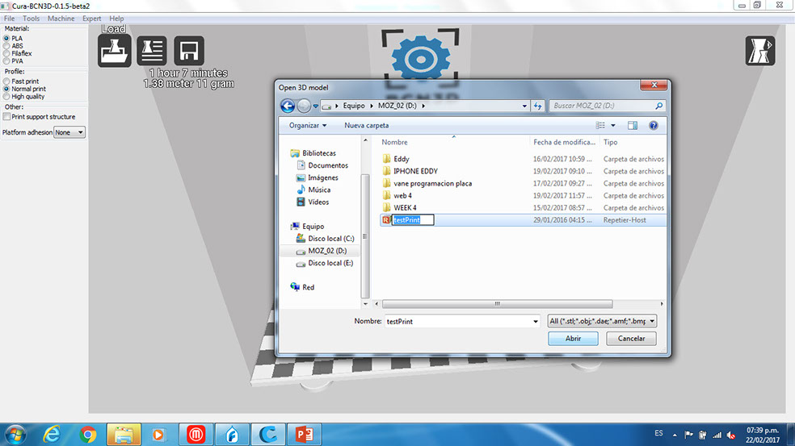Enable Print support structure checkbox
The width and height of the screenshot is (795, 446).
coord(6,116)
